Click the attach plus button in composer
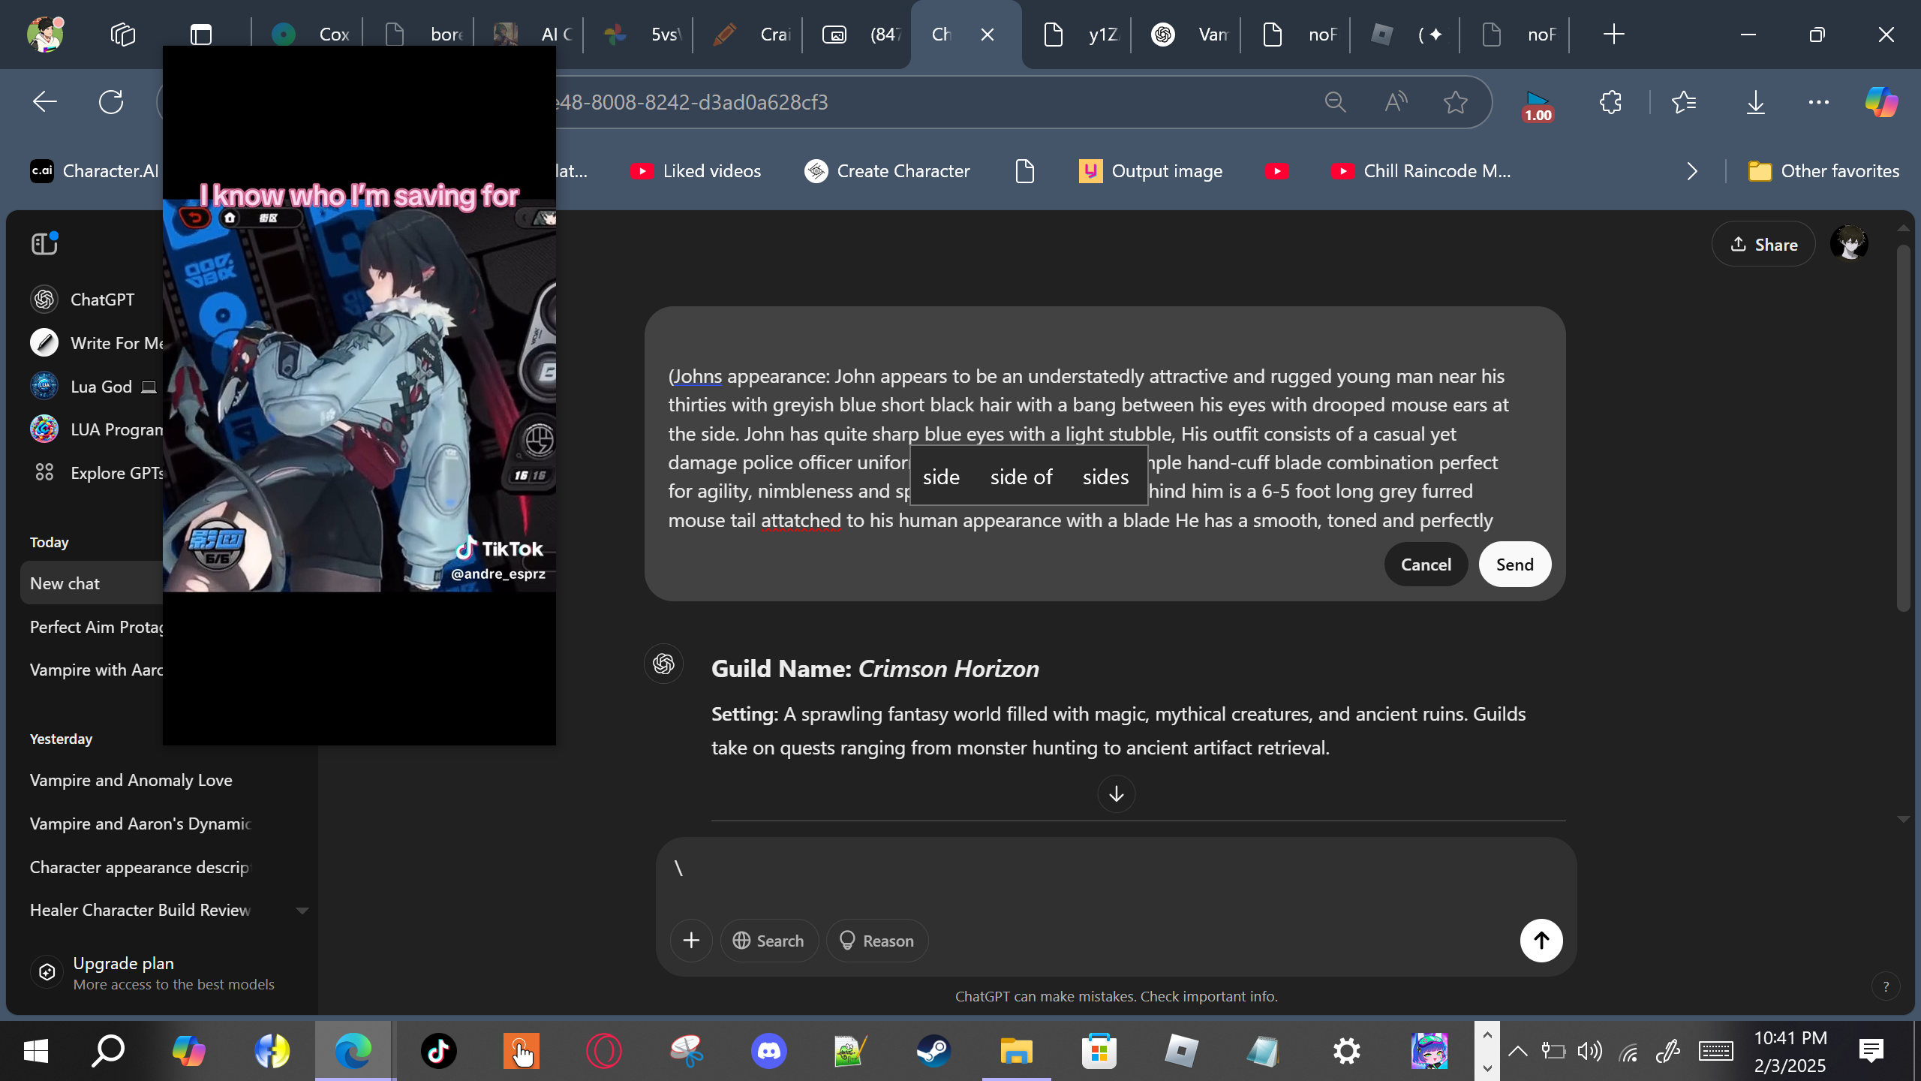The image size is (1921, 1081). coord(691,941)
